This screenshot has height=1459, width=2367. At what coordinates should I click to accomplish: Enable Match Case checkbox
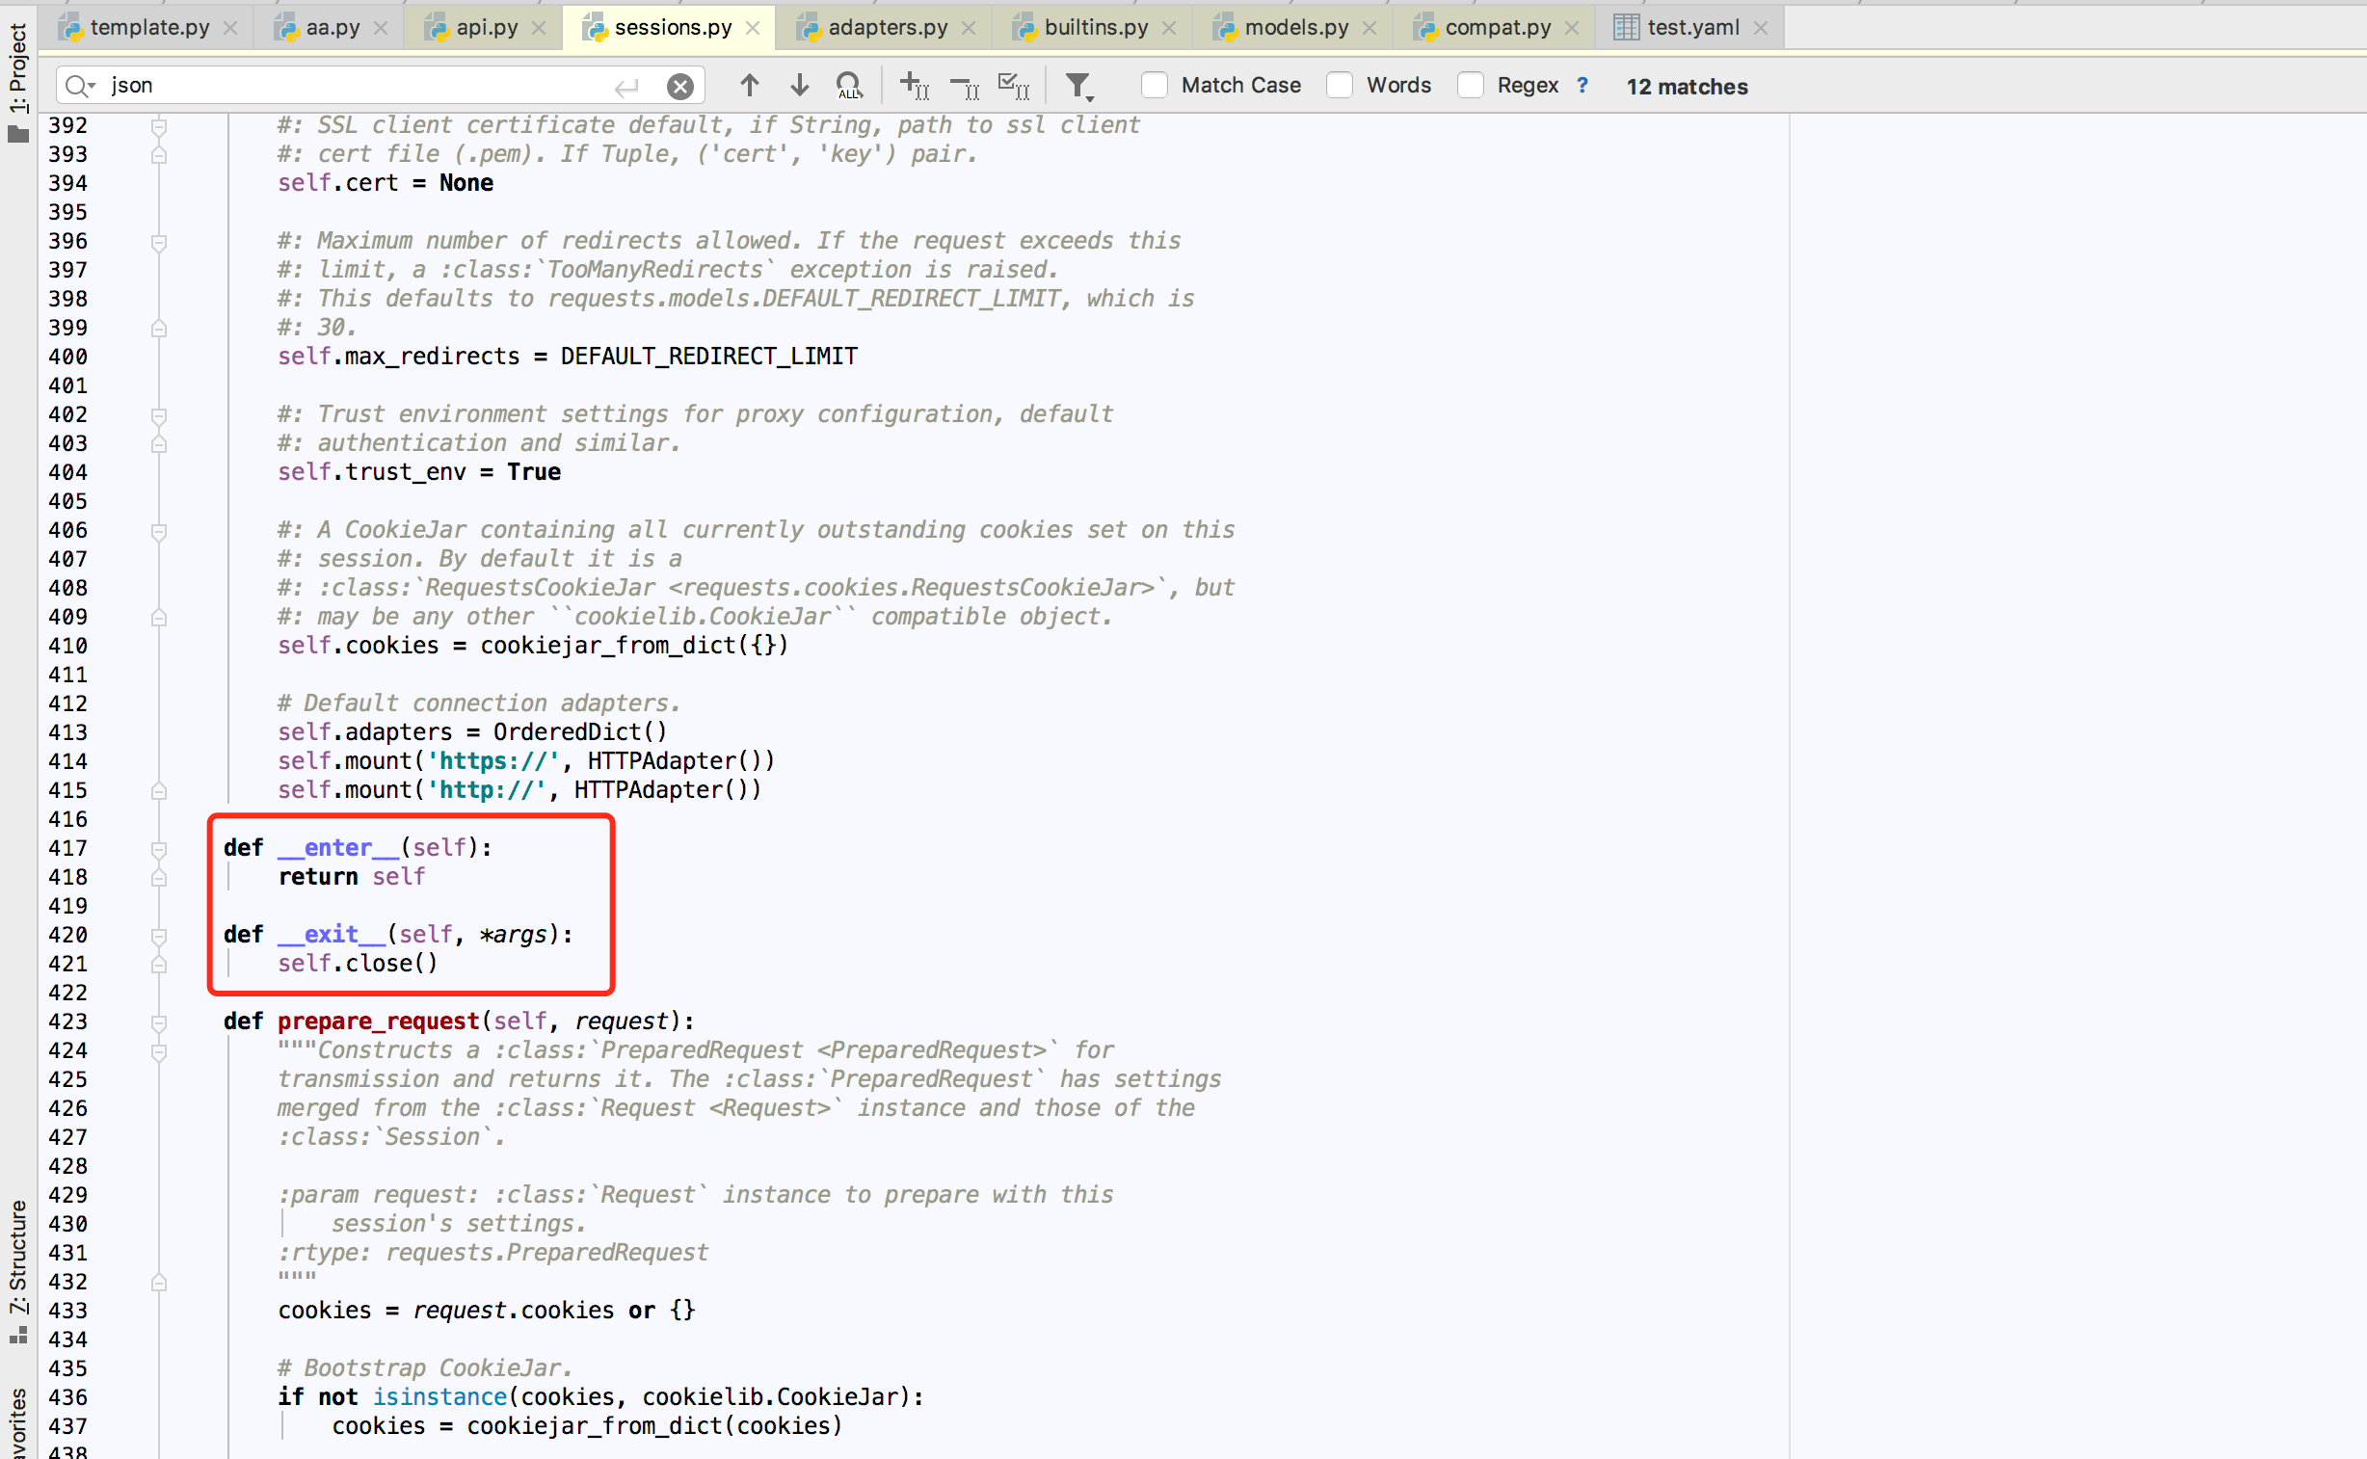[x=1154, y=85]
